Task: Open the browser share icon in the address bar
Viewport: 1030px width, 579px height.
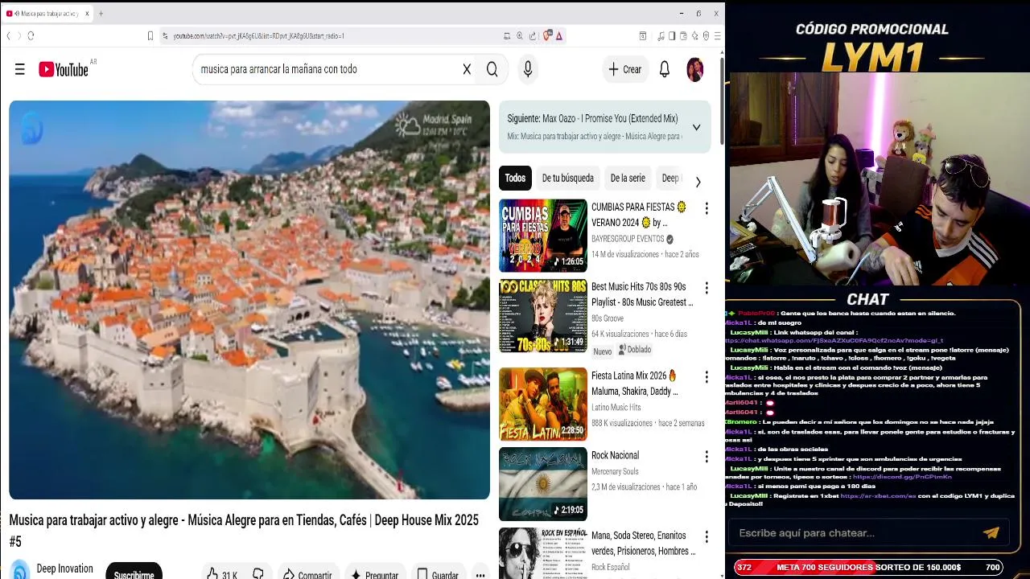Action: point(533,35)
